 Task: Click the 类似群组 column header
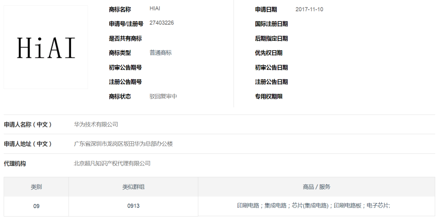[133, 187]
